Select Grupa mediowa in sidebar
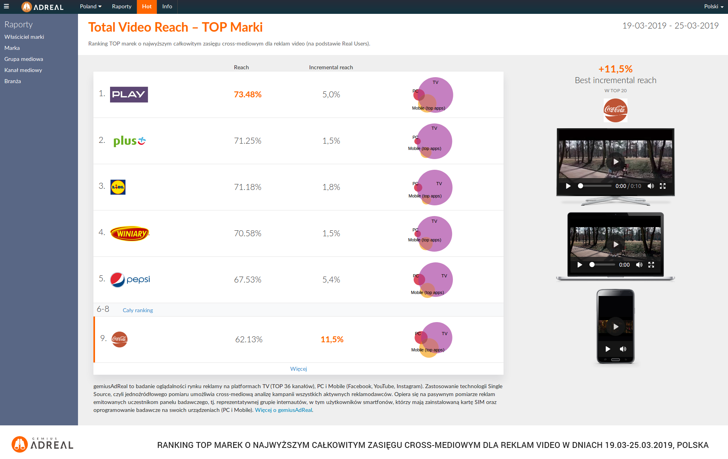This screenshot has width=728, height=459. point(24,59)
